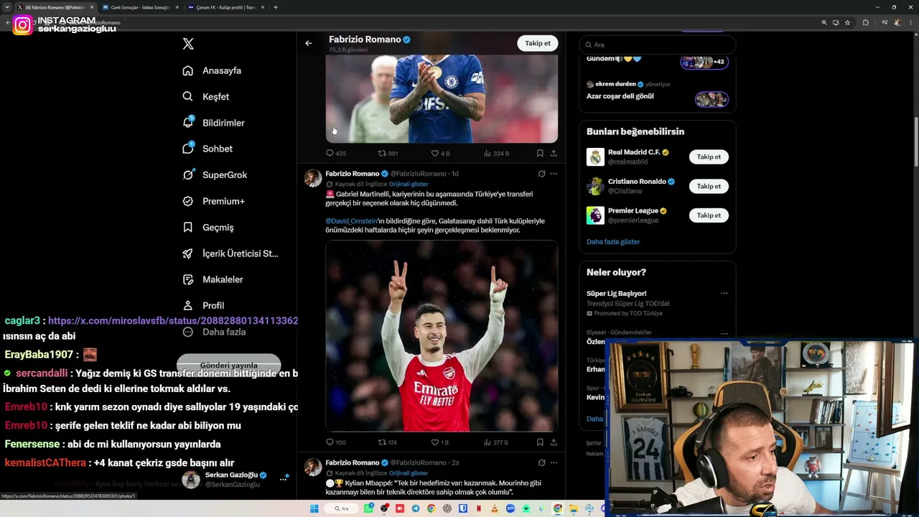This screenshot has height=517, width=919.
Task: Open more options on Mbappé post
Action: tap(554, 463)
